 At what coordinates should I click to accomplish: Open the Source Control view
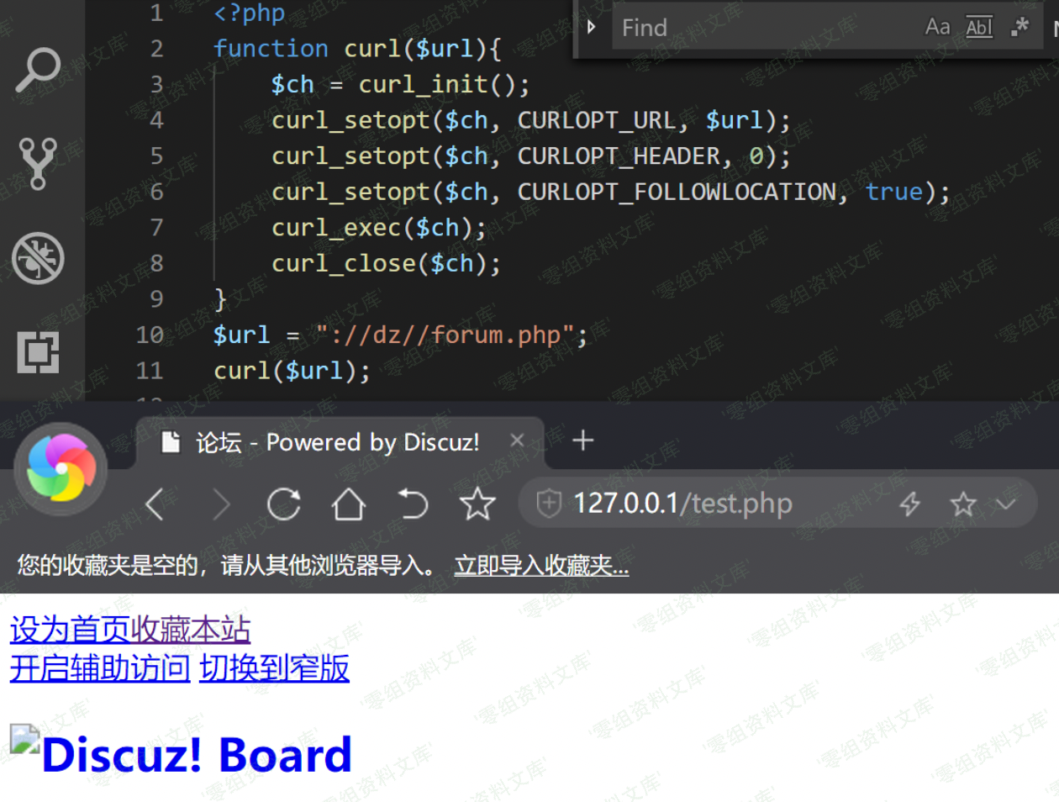click(x=38, y=163)
